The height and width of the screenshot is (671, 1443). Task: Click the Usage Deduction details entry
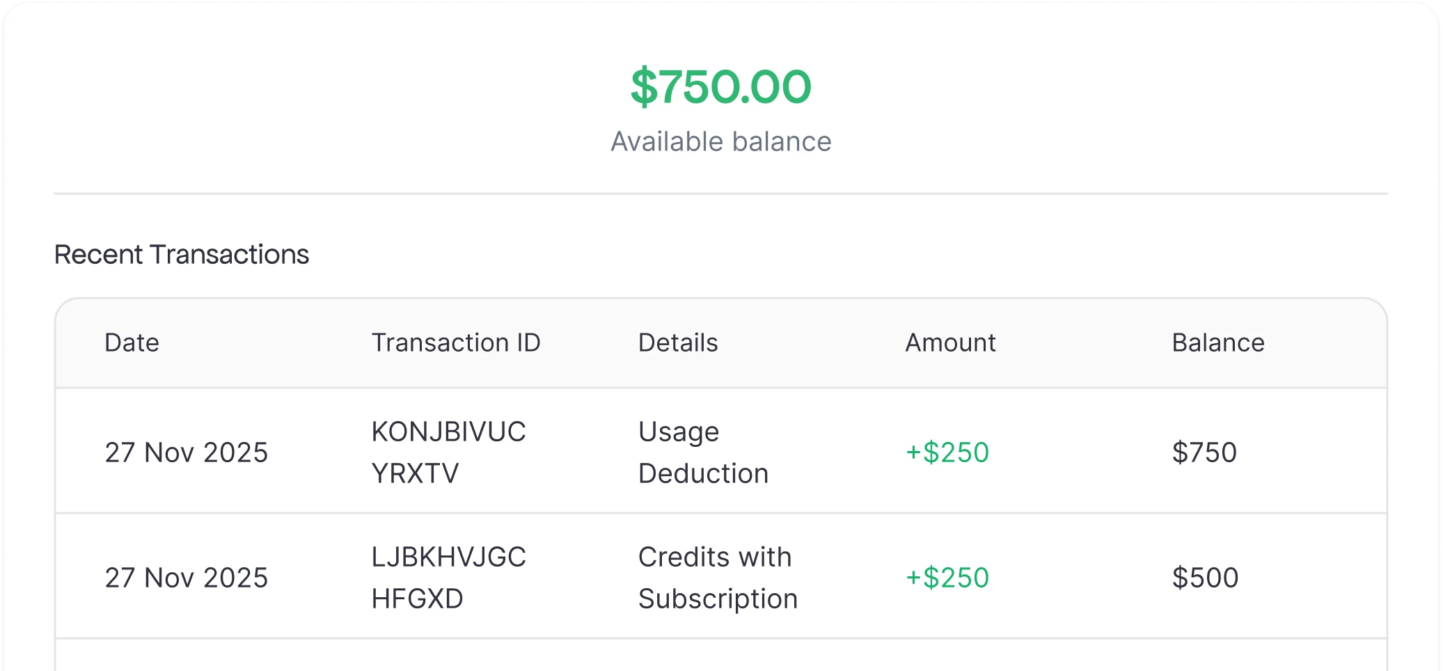(x=703, y=452)
